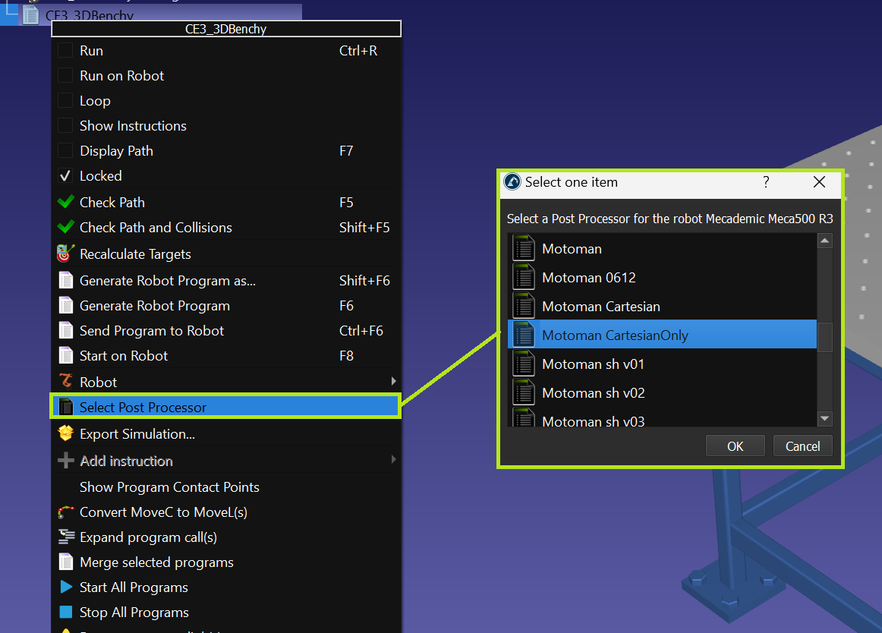Viewport: 882px width, 633px height.
Task: Click the Expand program call(s) icon
Action: coord(66,537)
